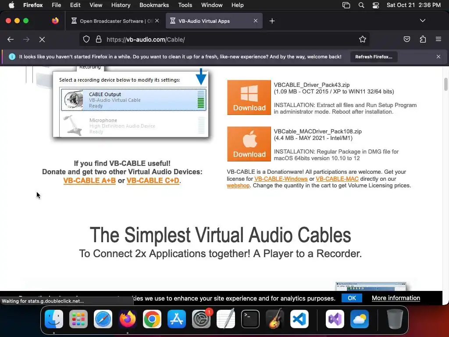List all tabs dropdown arrow
The image size is (449, 337).
coord(423,21)
